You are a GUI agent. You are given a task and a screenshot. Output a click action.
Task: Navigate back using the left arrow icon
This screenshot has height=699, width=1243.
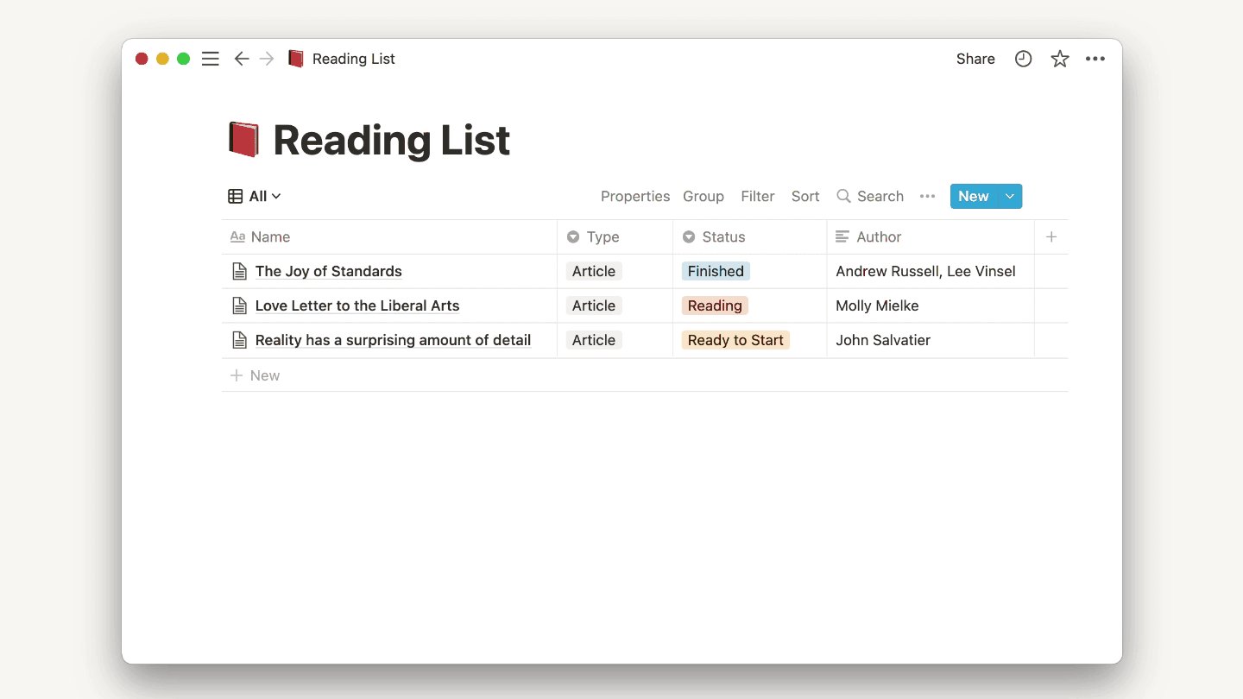[242, 59]
